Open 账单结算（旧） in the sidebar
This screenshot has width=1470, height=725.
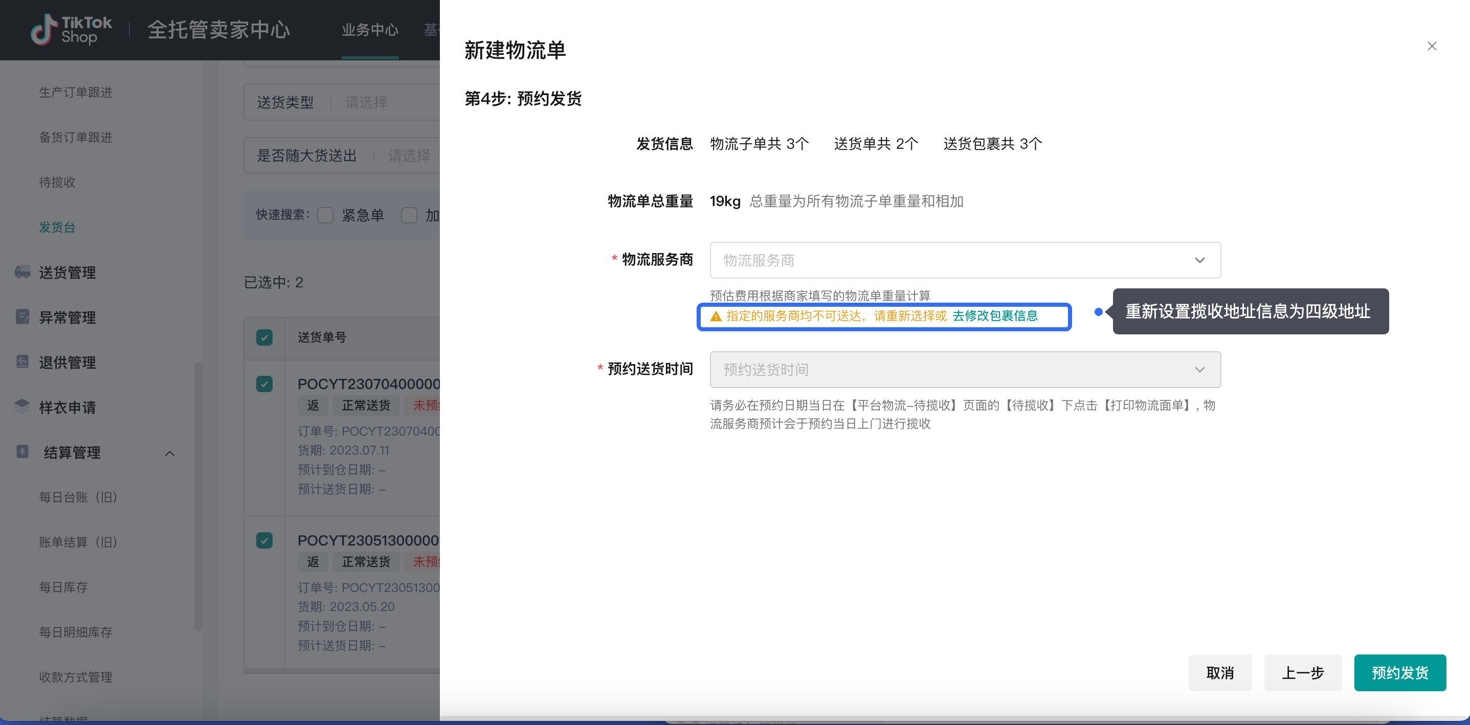[x=78, y=542]
